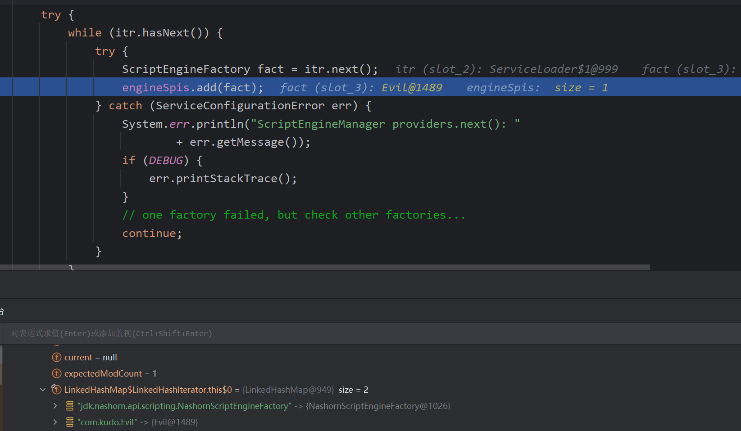Screen dimensions: 741x431
Task: Click the comment about one factory failed
Action: point(294,215)
